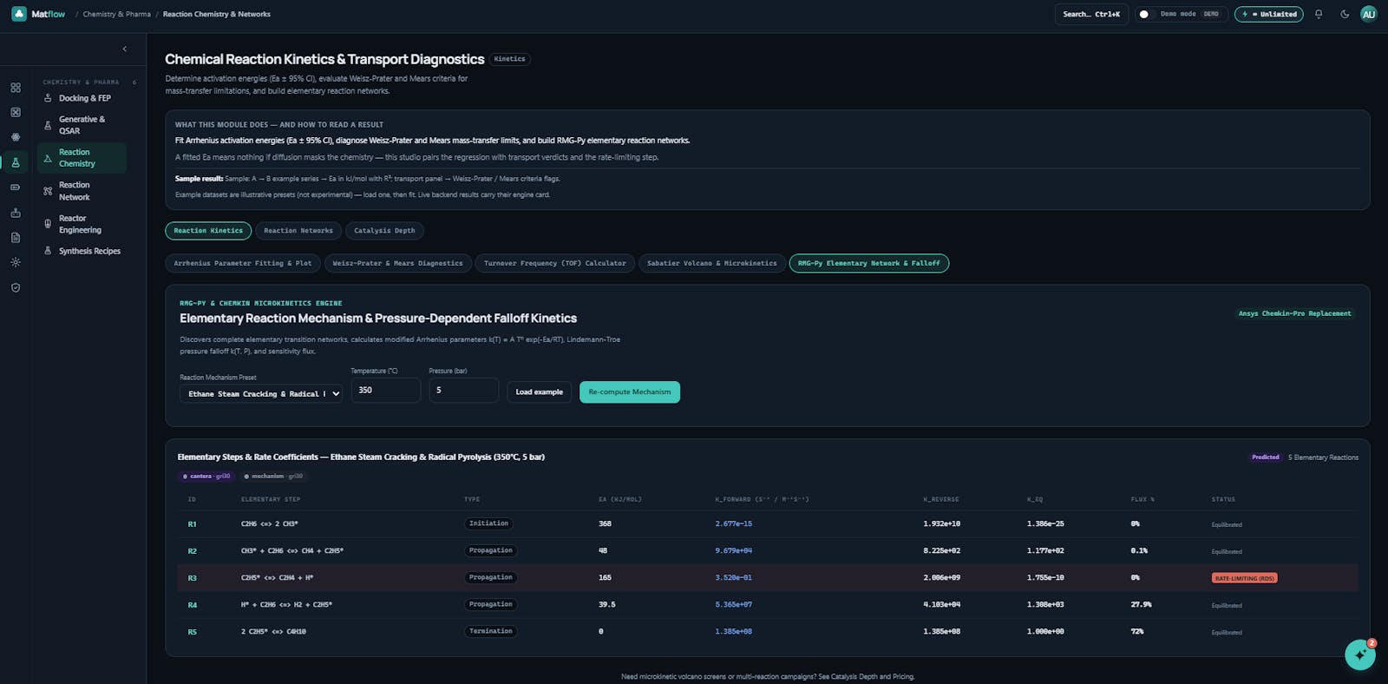Viewport: 1388px width, 684px height.
Task: Click the cantera-gri30 tag
Action: click(206, 477)
